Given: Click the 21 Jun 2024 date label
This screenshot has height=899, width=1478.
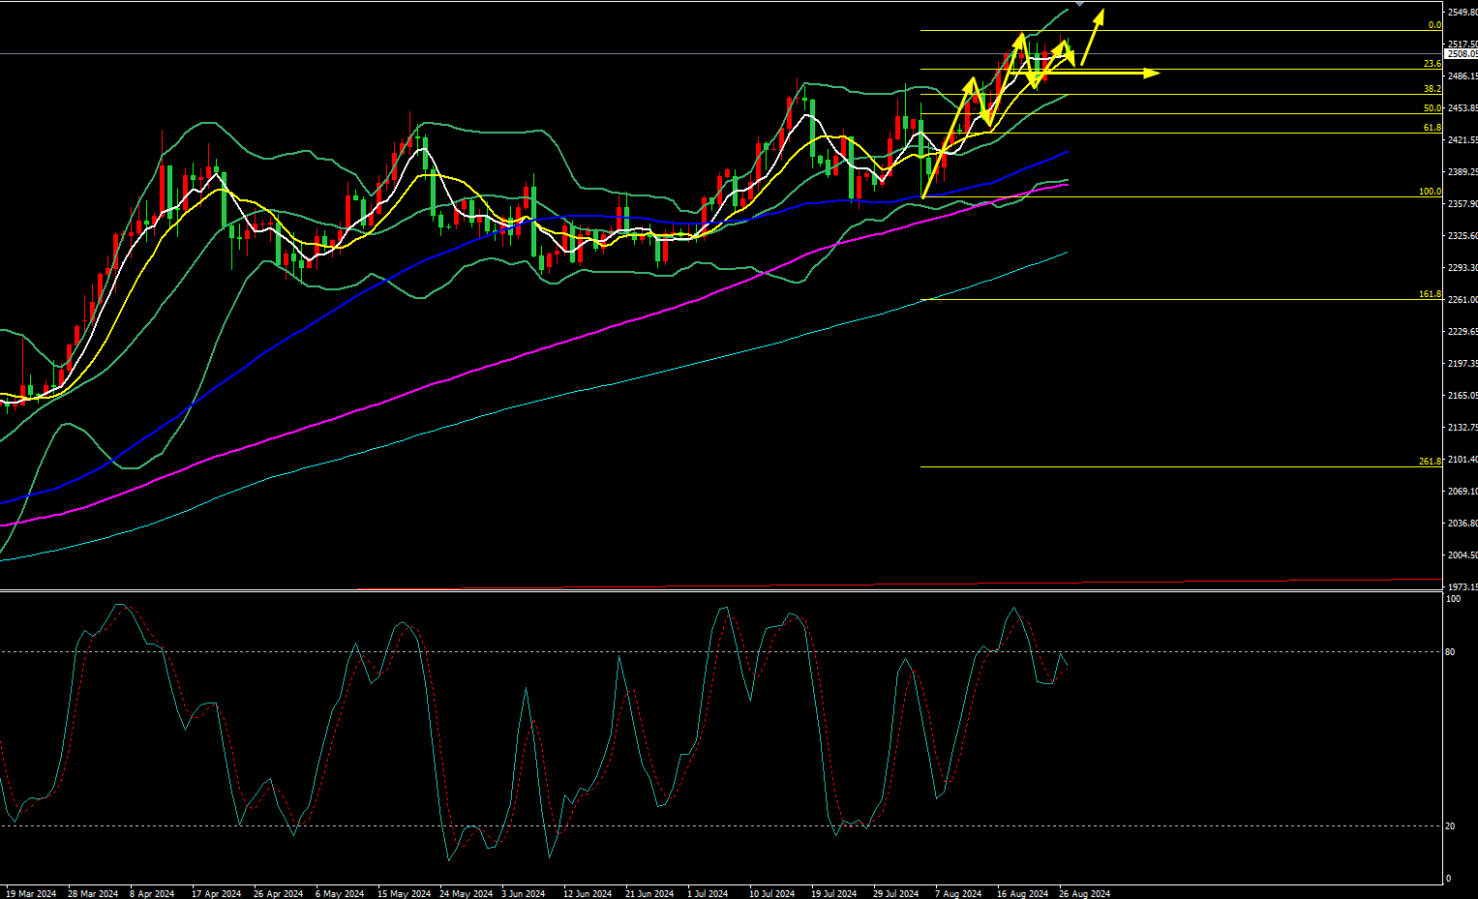Looking at the screenshot, I should (x=649, y=894).
